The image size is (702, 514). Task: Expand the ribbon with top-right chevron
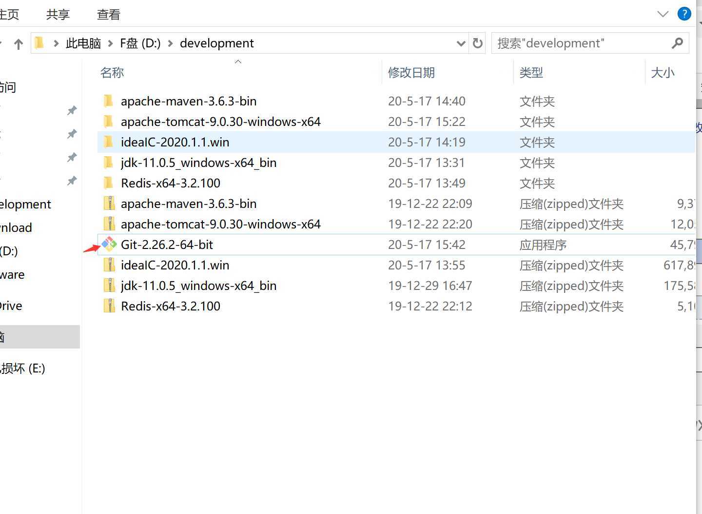point(663,14)
